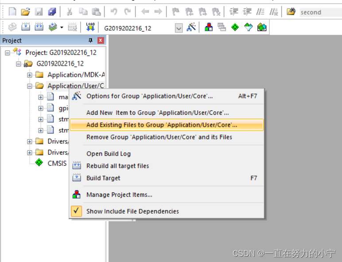Open Manage Multi-Project Workspace icon
Image resolution: width=342 pixels, height=262 pixels.
coord(222,27)
